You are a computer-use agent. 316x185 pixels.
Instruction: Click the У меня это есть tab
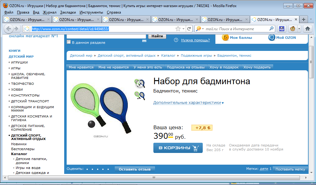tap(148, 67)
